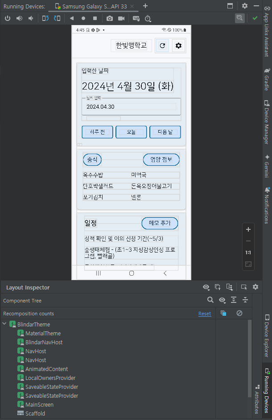
Task: Click the emulator Back triangle button
Action: pos(72,18)
